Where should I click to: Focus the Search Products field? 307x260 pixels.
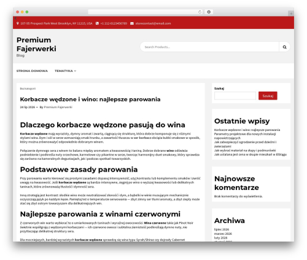[x=209, y=47]
